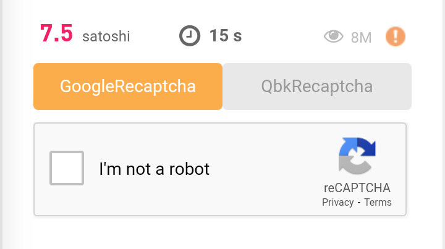Click the 8M views count
Image resolution: width=445 pixels, height=249 pixels.
361,38
